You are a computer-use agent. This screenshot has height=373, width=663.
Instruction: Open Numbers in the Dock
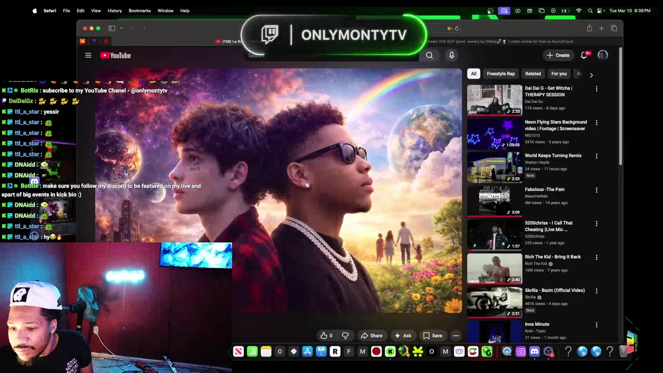point(252,352)
